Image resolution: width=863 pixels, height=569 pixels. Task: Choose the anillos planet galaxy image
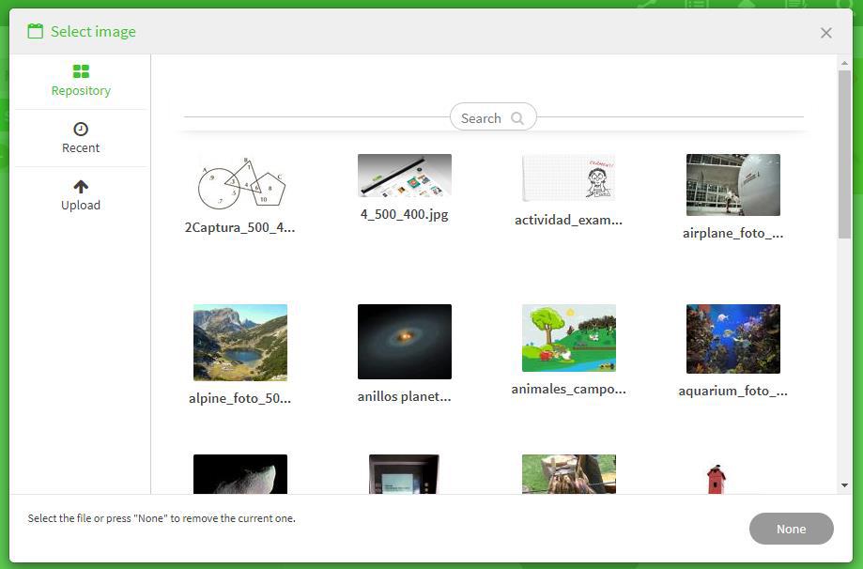(404, 341)
